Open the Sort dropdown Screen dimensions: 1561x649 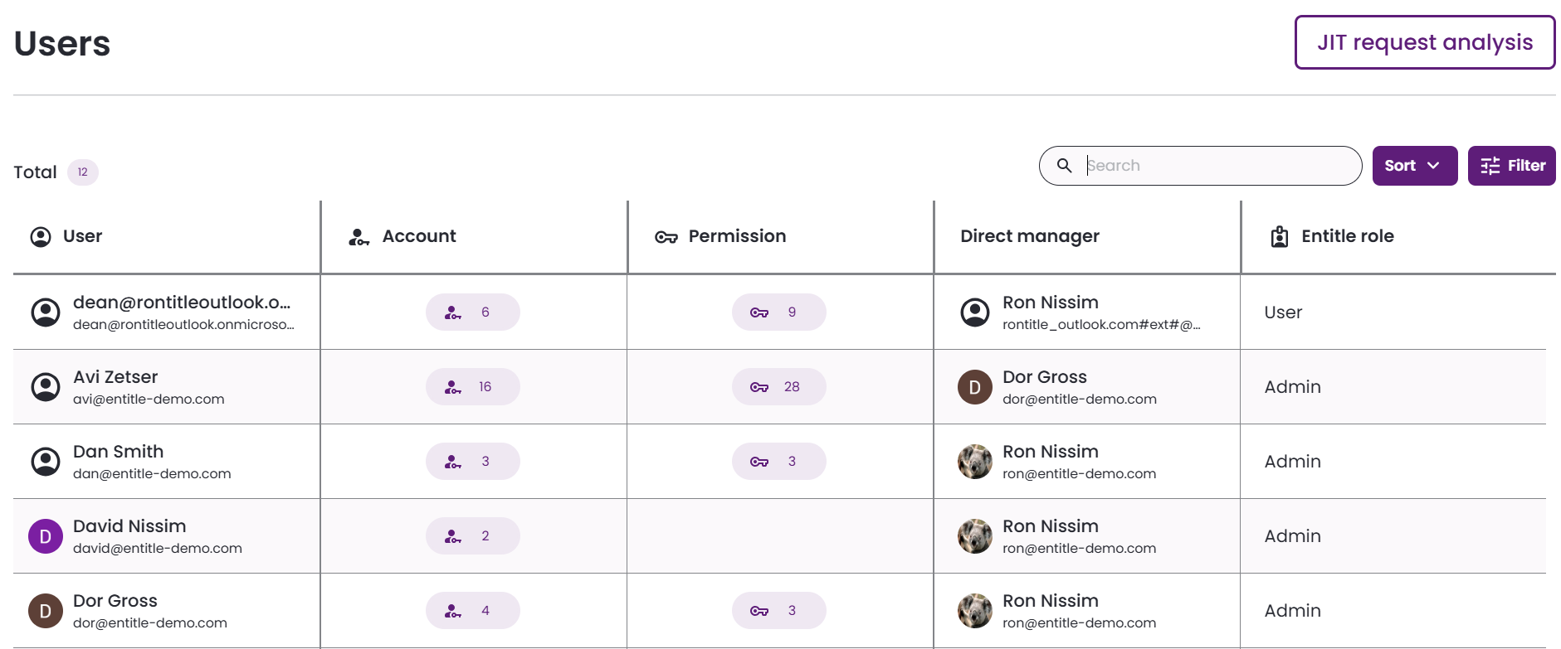point(1414,166)
